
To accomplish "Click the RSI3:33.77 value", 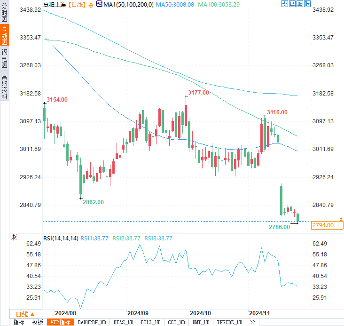I will tap(158, 239).
